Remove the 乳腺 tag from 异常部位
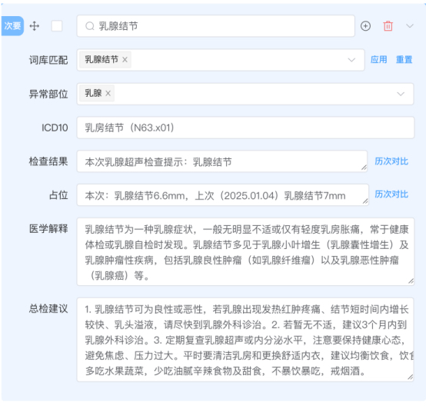Image resolution: width=426 pixels, height=415 pixels. pyautogui.click(x=108, y=93)
